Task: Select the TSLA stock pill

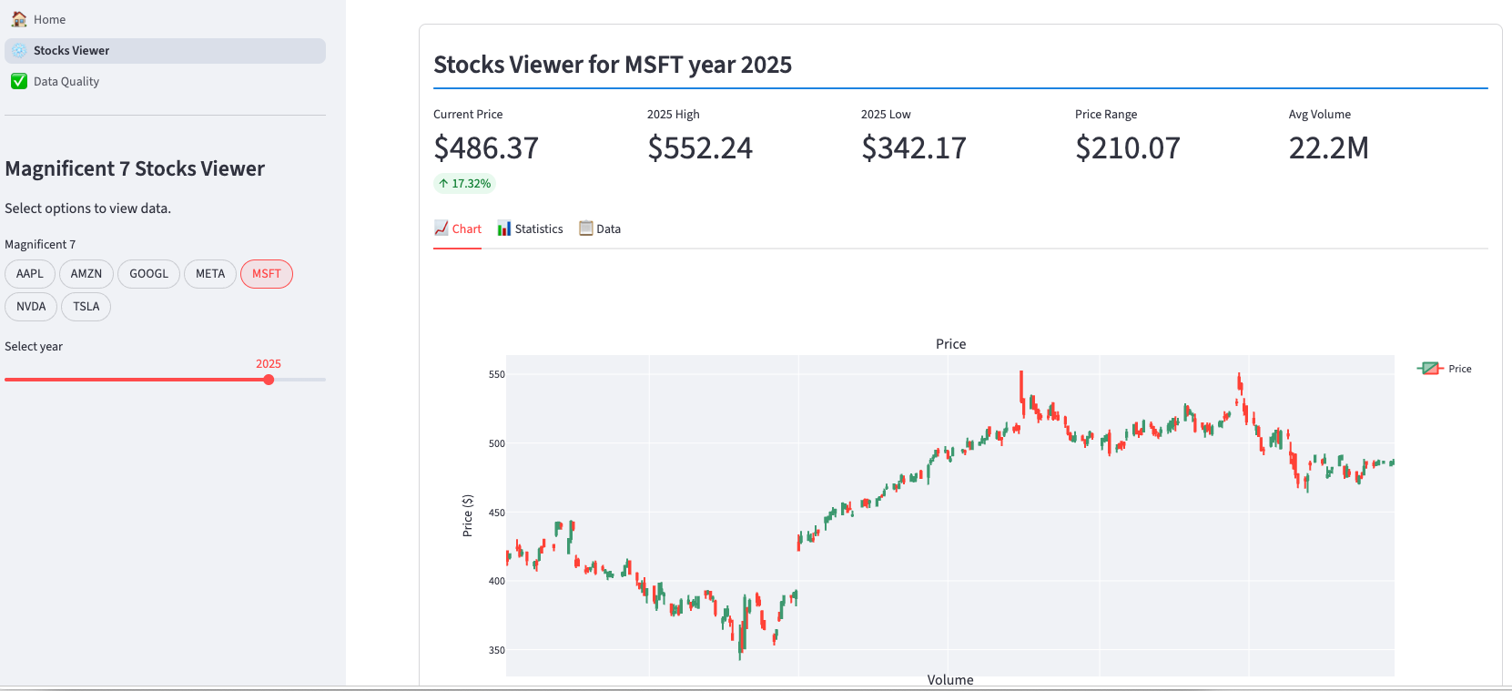Action: click(x=86, y=307)
